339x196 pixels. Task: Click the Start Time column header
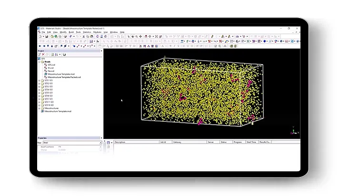[x=252, y=142]
